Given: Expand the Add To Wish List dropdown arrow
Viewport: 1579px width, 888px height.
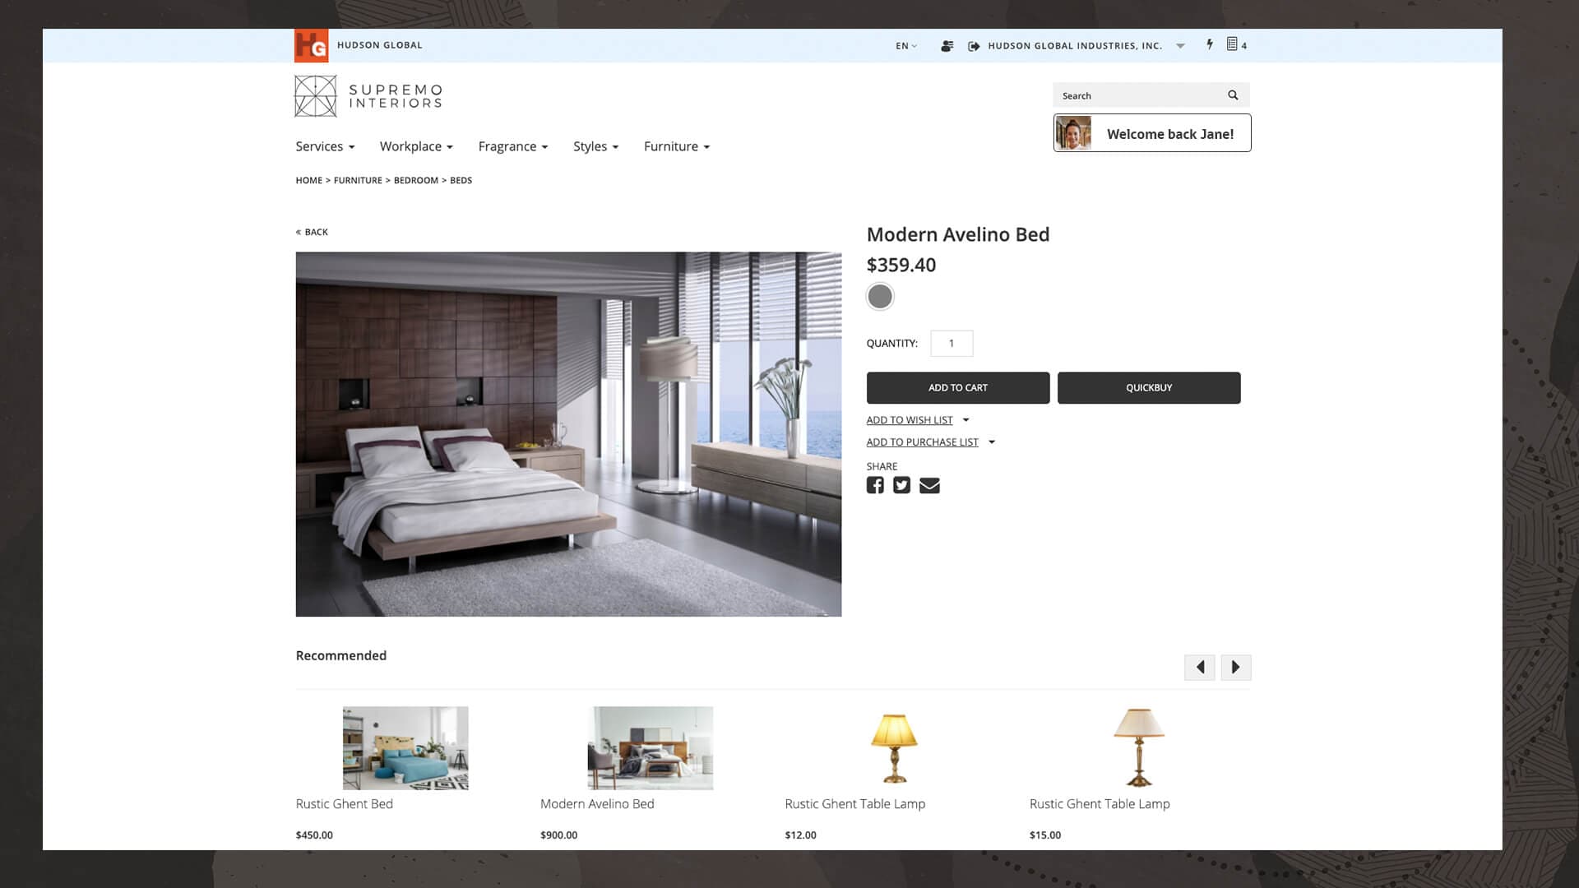Looking at the screenshot, I should coord(966,419).
